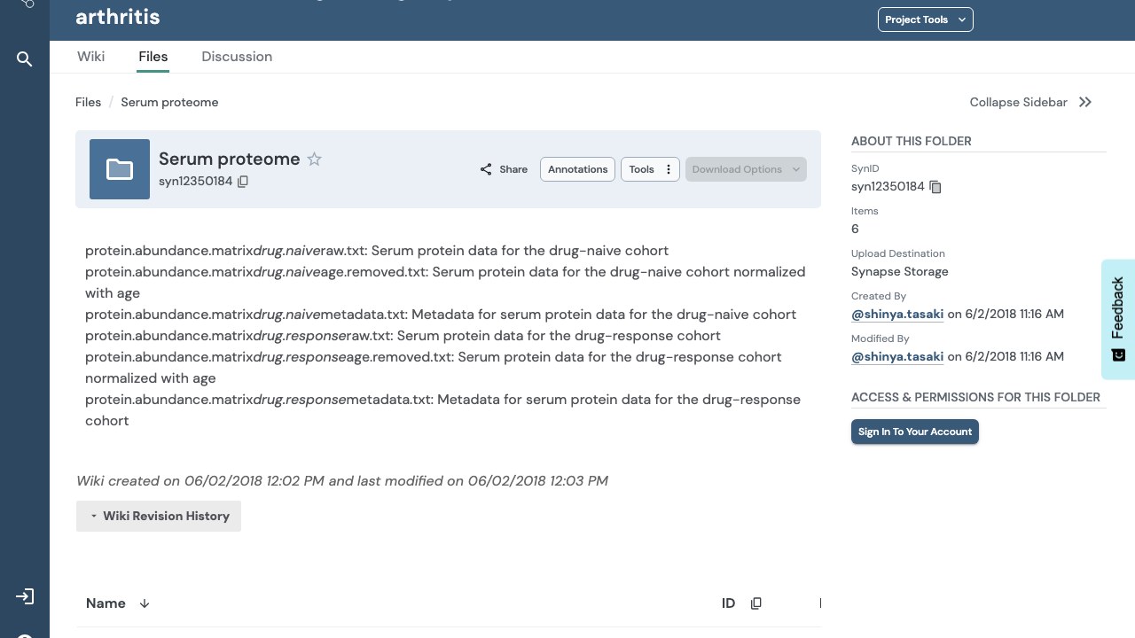Copy the SynID in About This Folder
Viewport: 1135px width, 638px height.
tap(935, 187)
